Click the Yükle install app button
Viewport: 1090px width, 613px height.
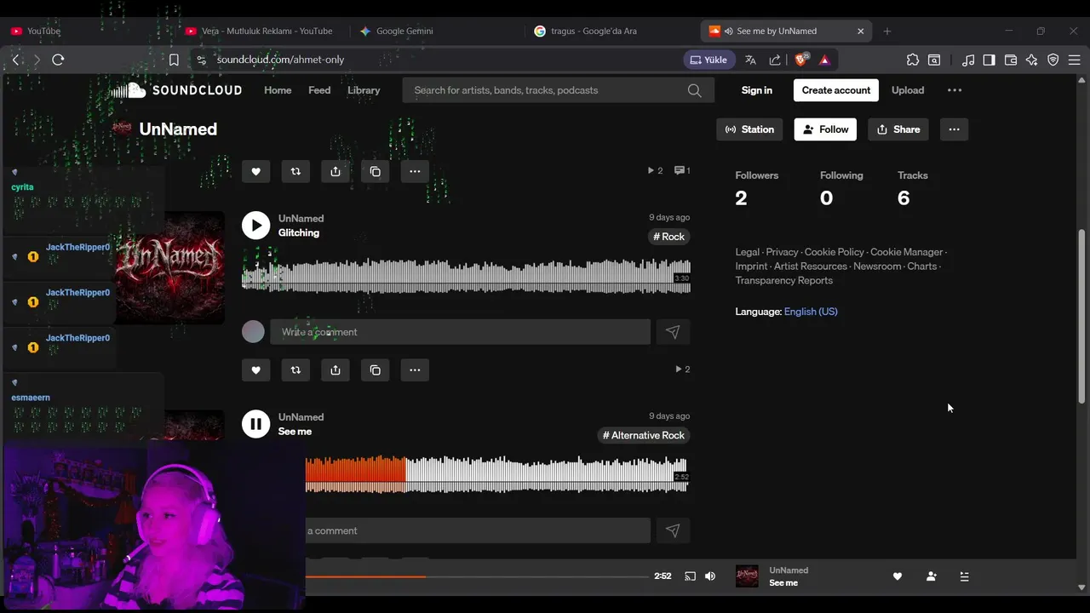pyautogui.click(x=708, y=60)
